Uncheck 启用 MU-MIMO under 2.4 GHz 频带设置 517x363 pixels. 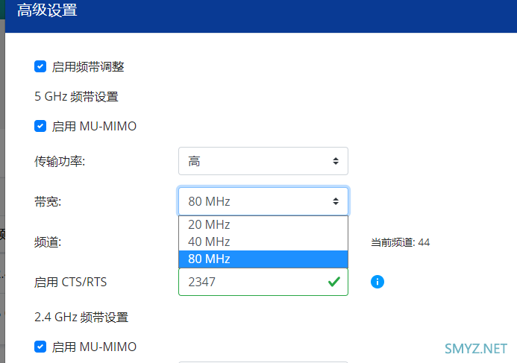tap(40, 347)
